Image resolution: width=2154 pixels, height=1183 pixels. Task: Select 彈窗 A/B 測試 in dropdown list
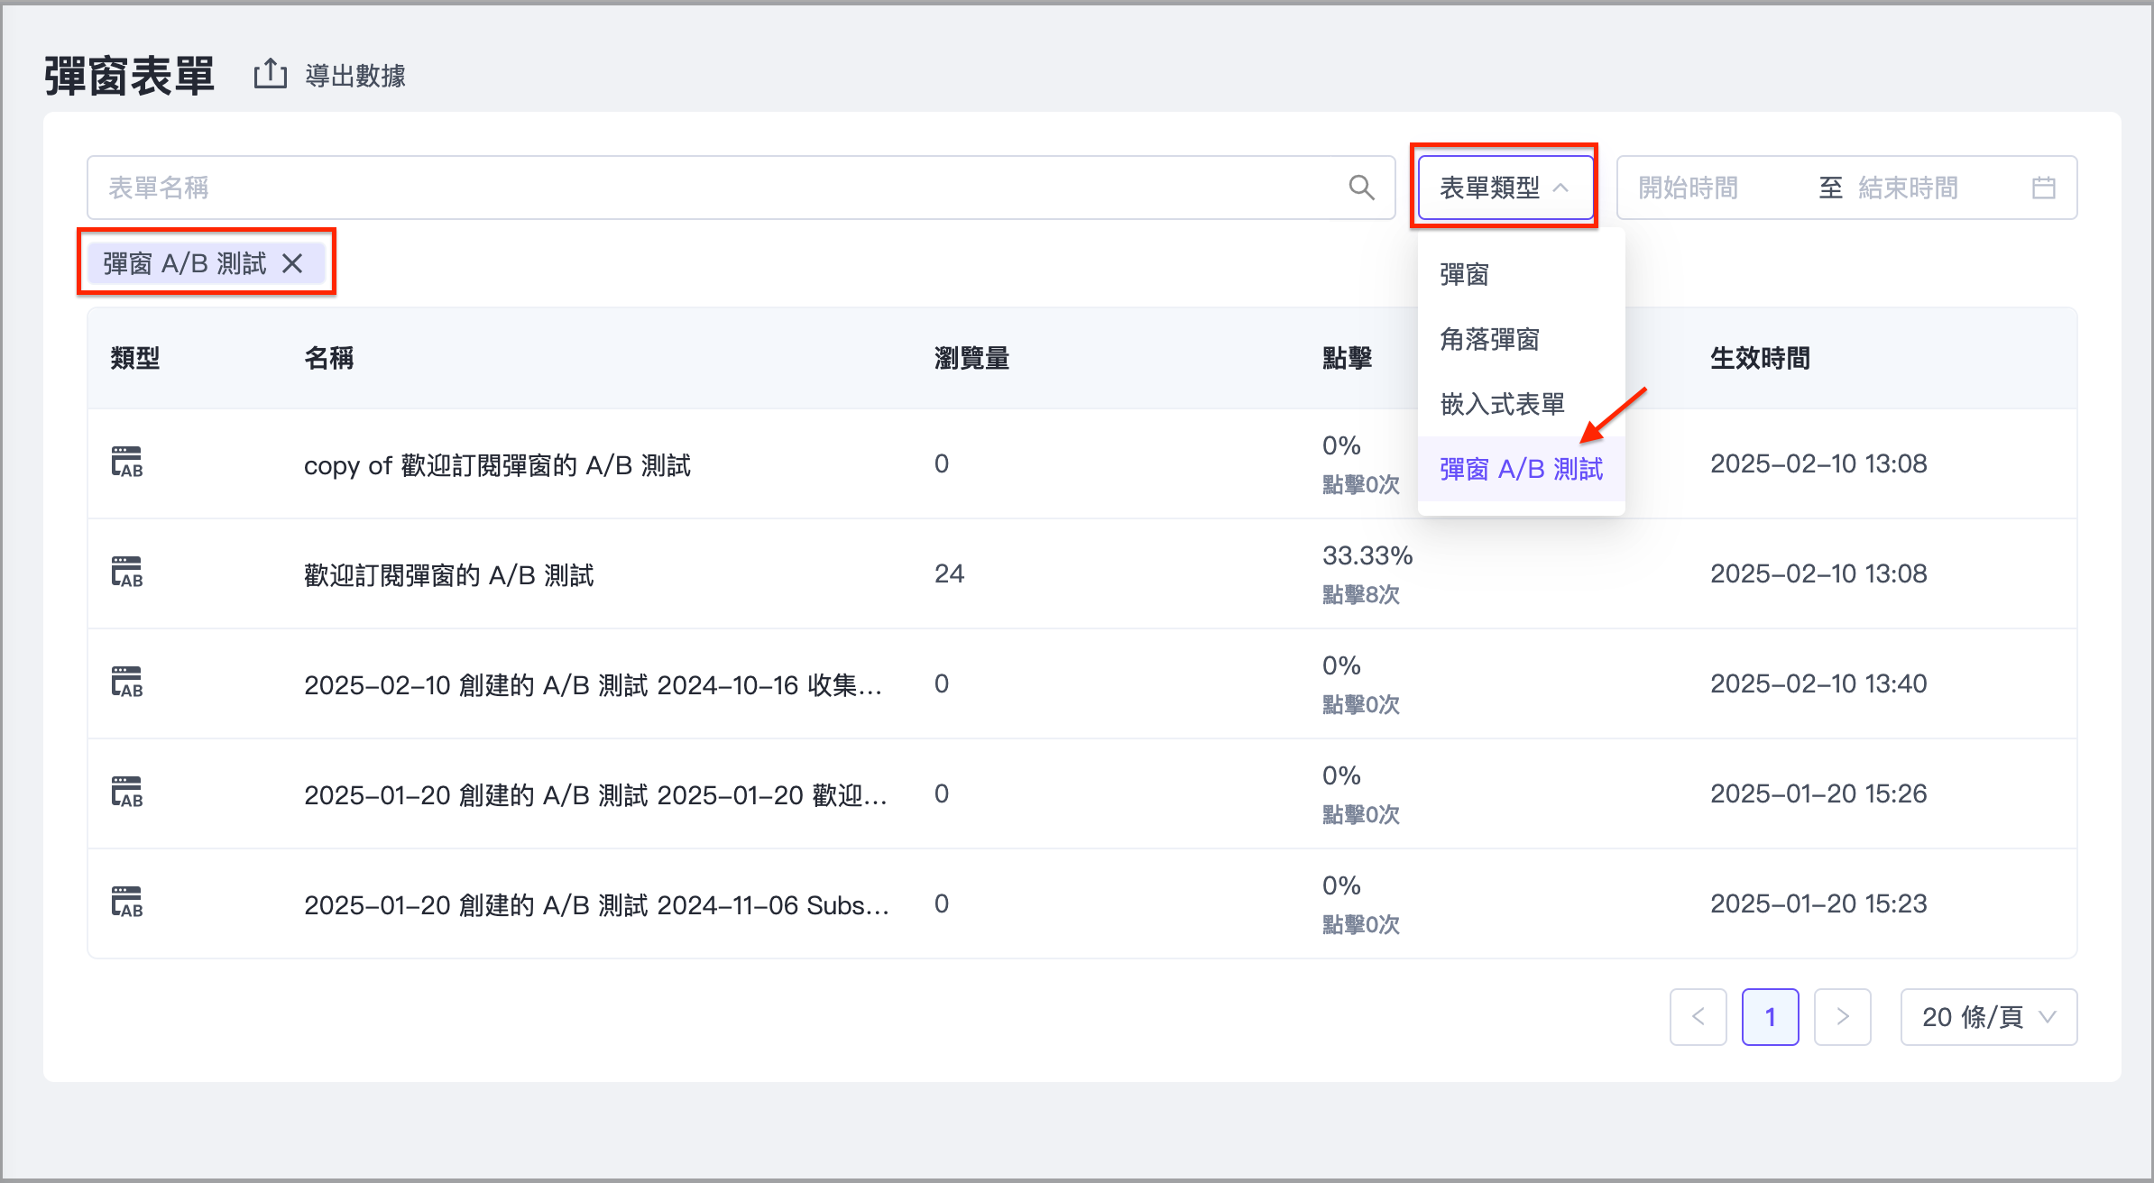[x=1521, y=469]
